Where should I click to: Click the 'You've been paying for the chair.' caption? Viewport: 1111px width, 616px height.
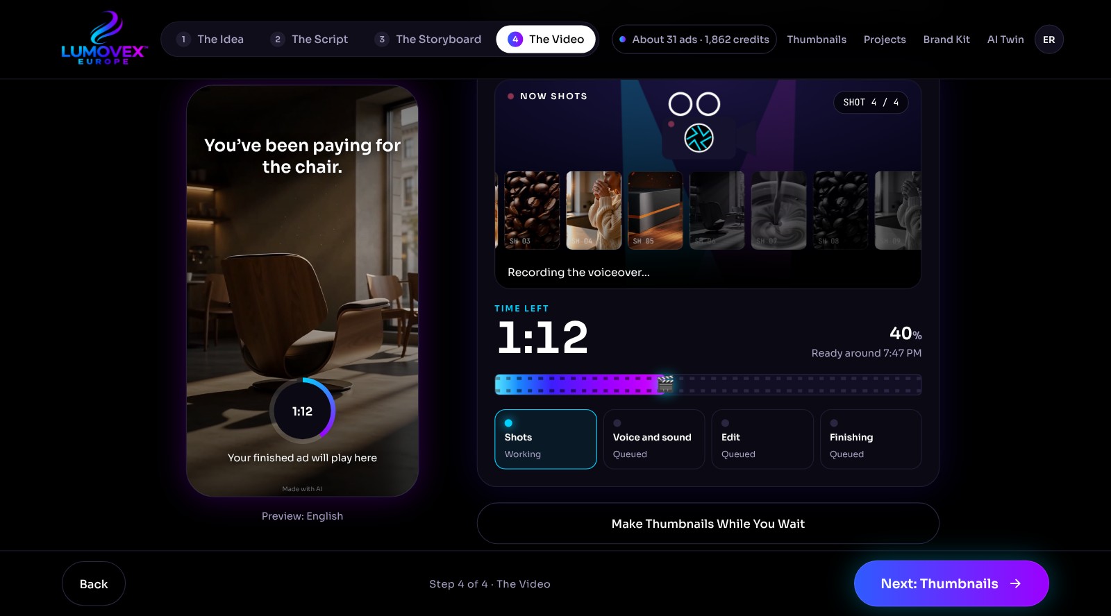point(302,156)
